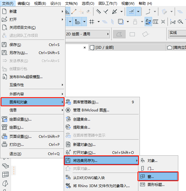
Task: Choose 创建集合 from the submenu
Action: 82,119
